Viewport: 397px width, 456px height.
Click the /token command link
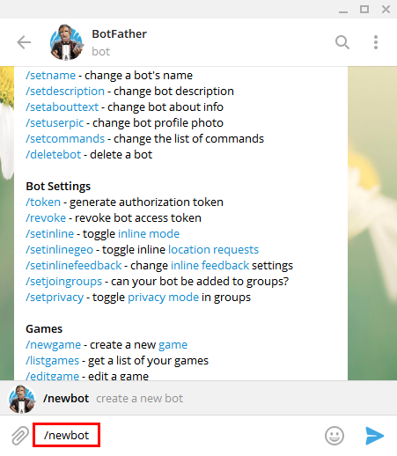[x=43, y=202]
